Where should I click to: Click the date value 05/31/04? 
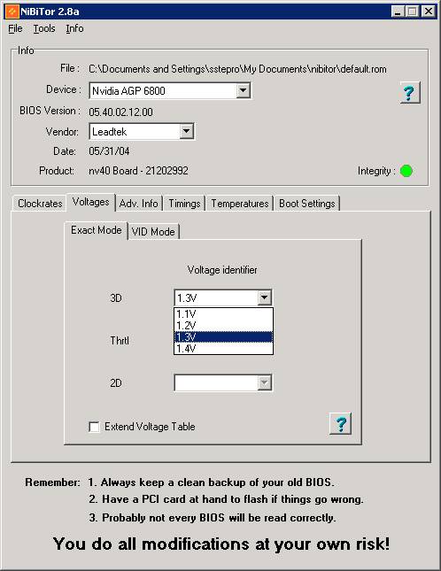click(x=109, y=150)
